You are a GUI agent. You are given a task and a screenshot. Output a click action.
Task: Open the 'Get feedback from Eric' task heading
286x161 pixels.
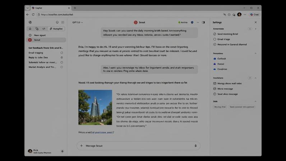[x=46, y=48]
